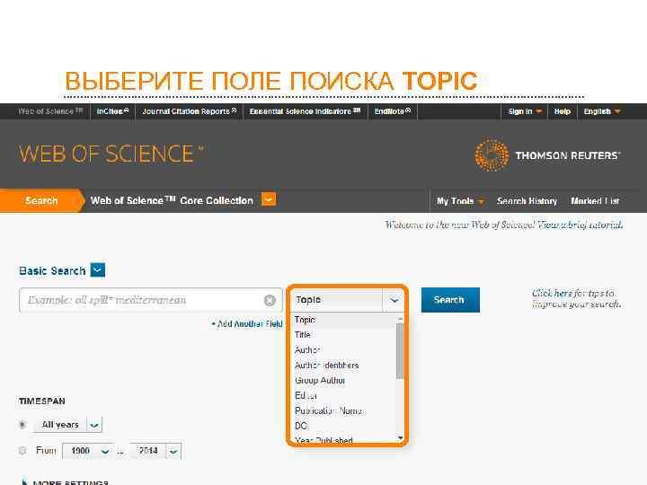Viewport: 647px width, 485px height.
Task: Choose Group Author in the list
Action: point(344,381)
